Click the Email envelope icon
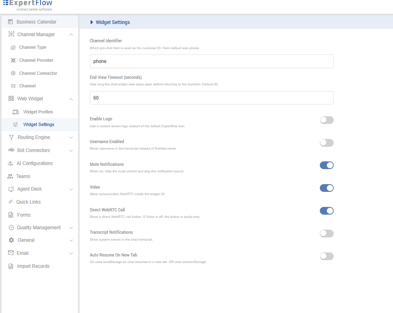 11,253
